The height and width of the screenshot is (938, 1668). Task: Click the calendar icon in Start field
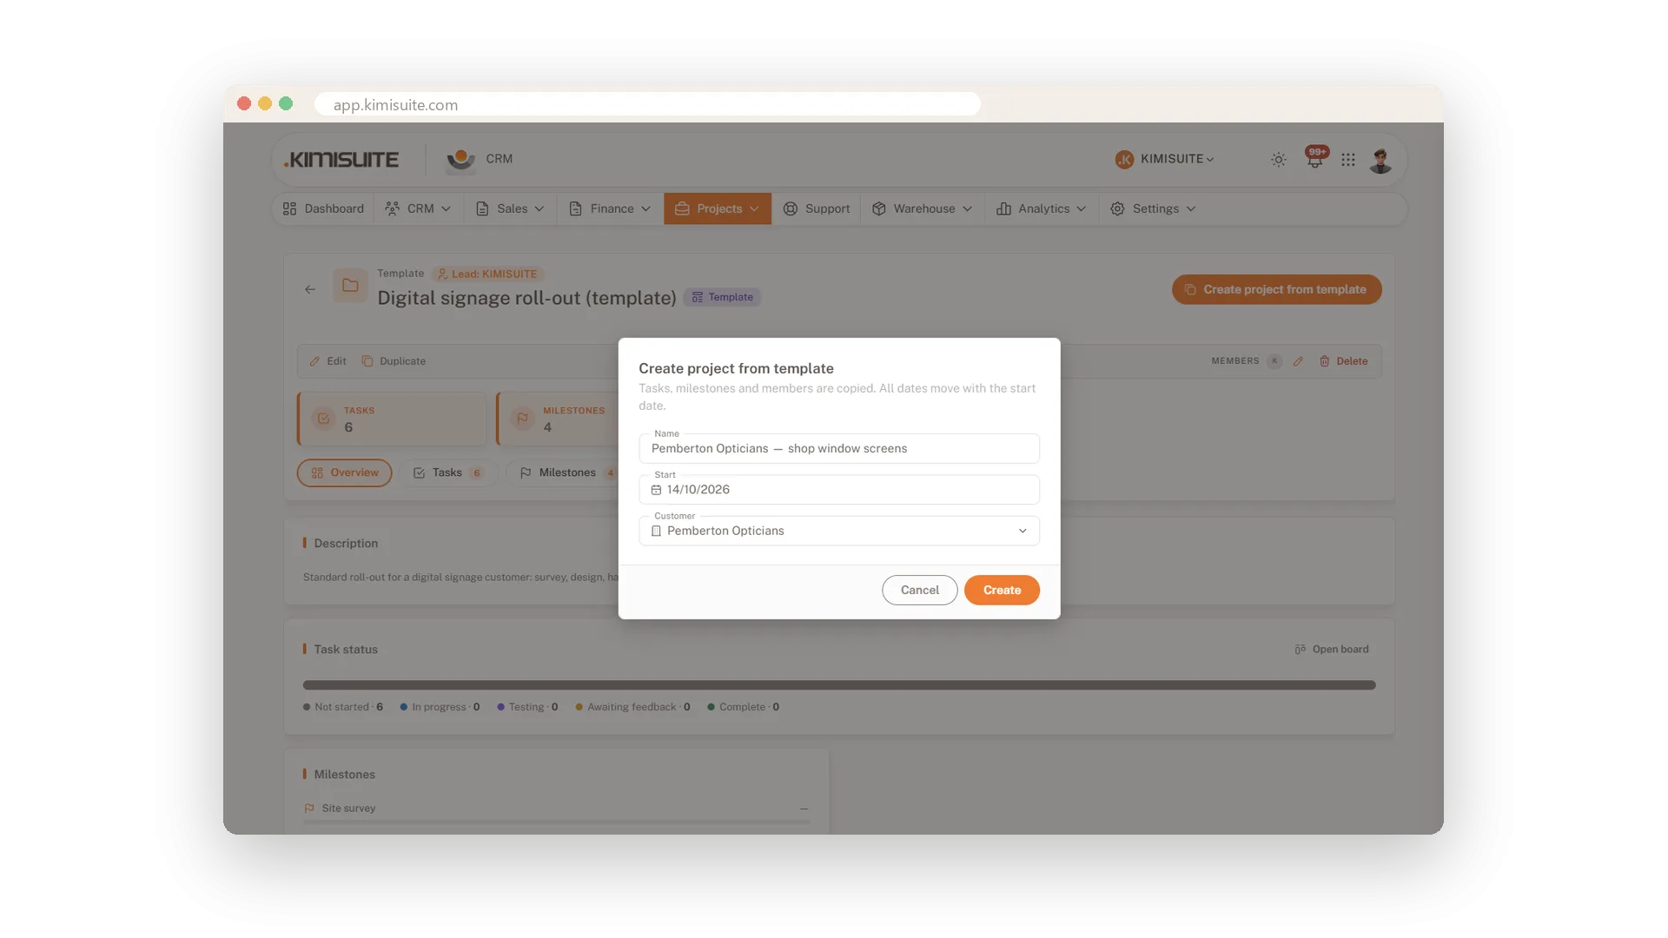pyautogui.click(x=657, y=490)
